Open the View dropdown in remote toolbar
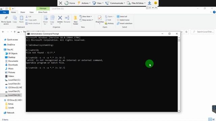This screenshot has height=121, width=216. [98, 3]
